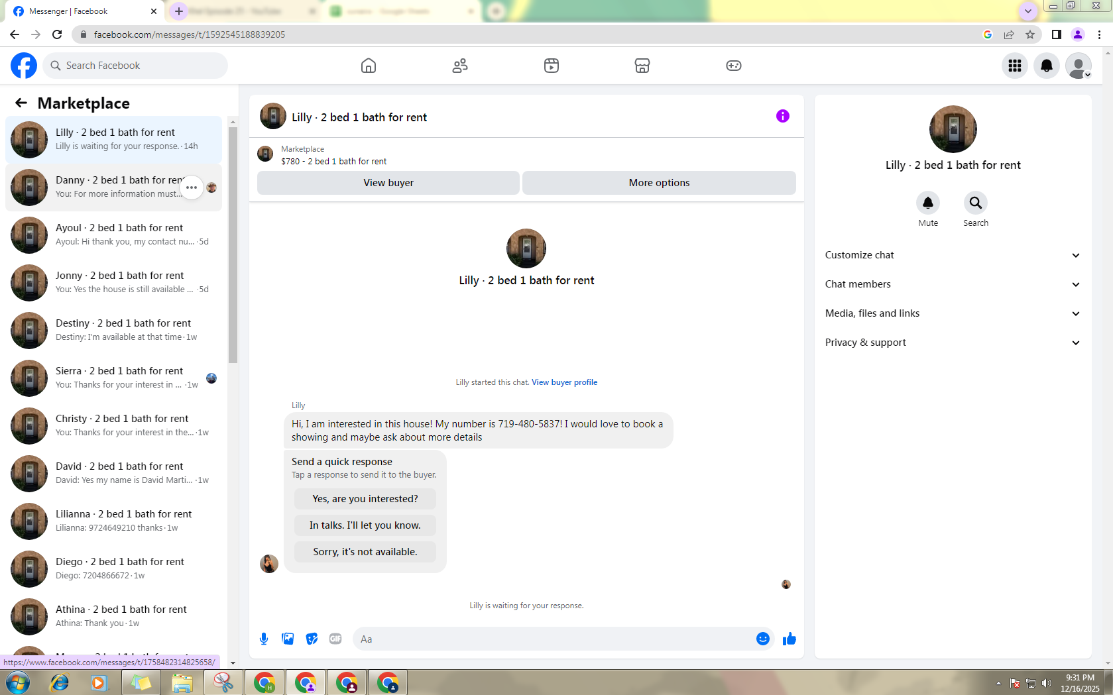This screenshot has width=1113, height=695.
Task: Open View buyer profile link
Action: click(x=564, y=382)
